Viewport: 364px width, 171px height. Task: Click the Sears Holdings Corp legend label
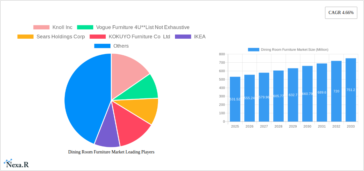click(x=61, y=37)
